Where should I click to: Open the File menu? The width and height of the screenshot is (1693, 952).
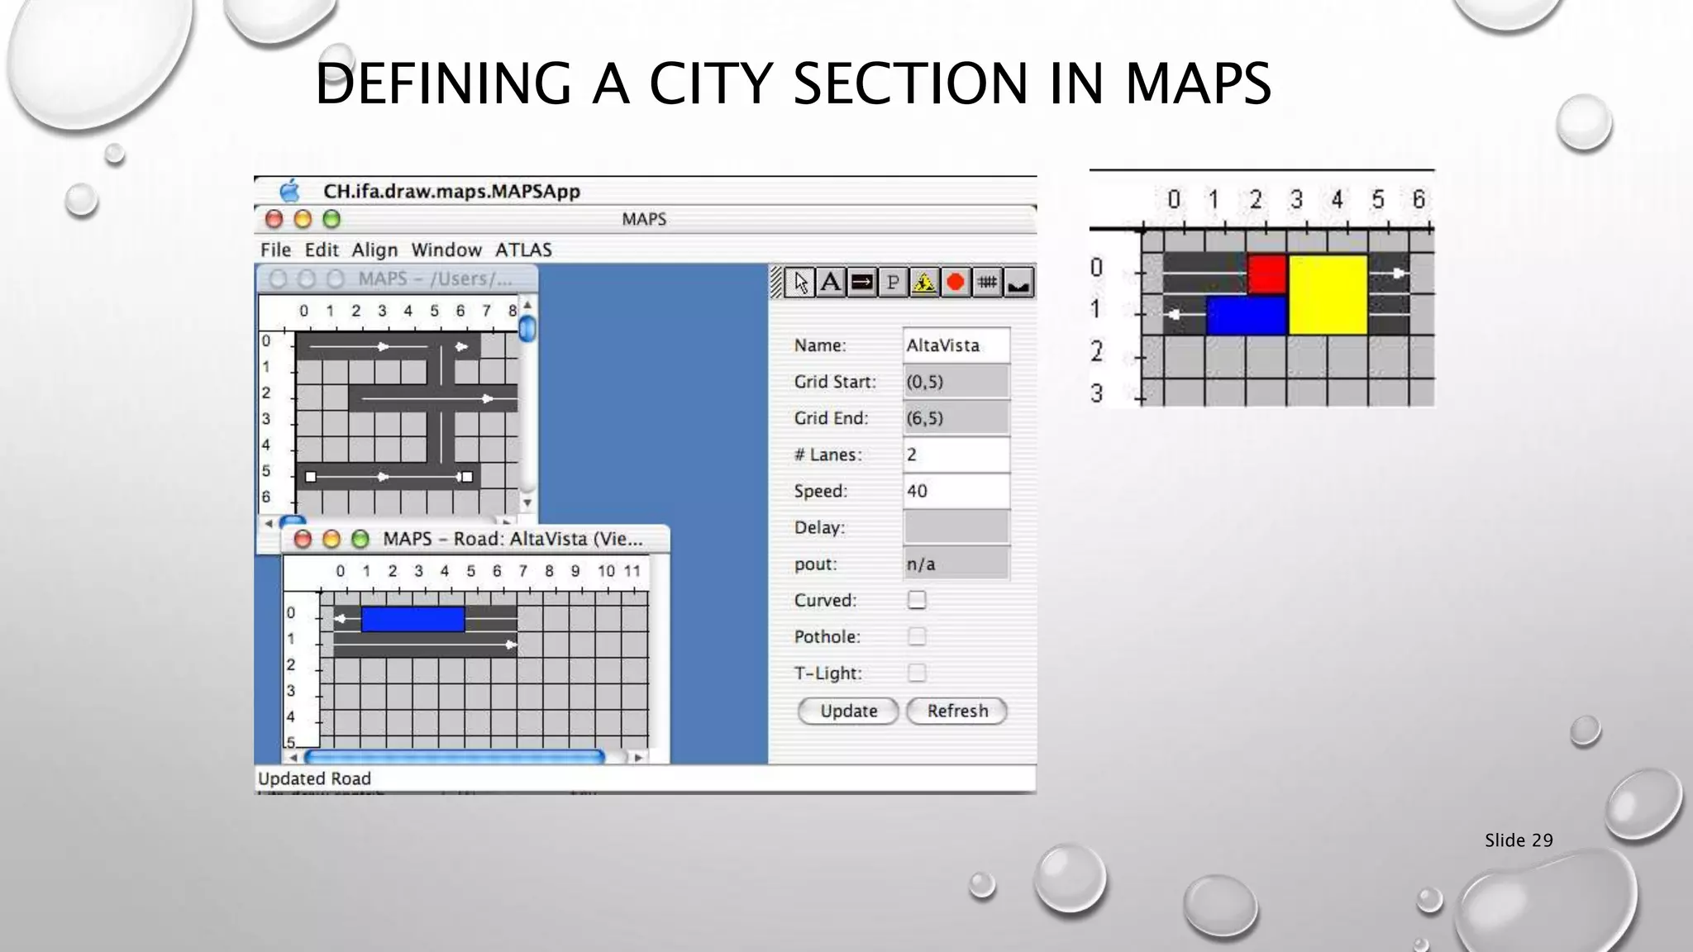(x=276, y=250)
